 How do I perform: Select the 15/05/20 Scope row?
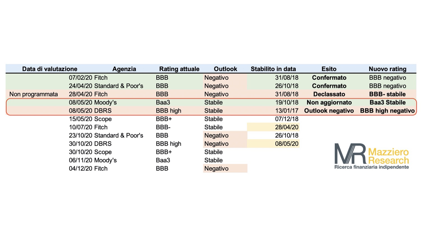(184, 119)
